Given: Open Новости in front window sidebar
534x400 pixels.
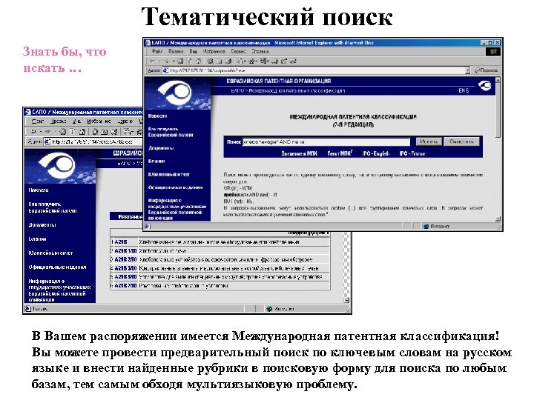Looking at the screenshot, I should pyautogui.click(x=157, y=116).
